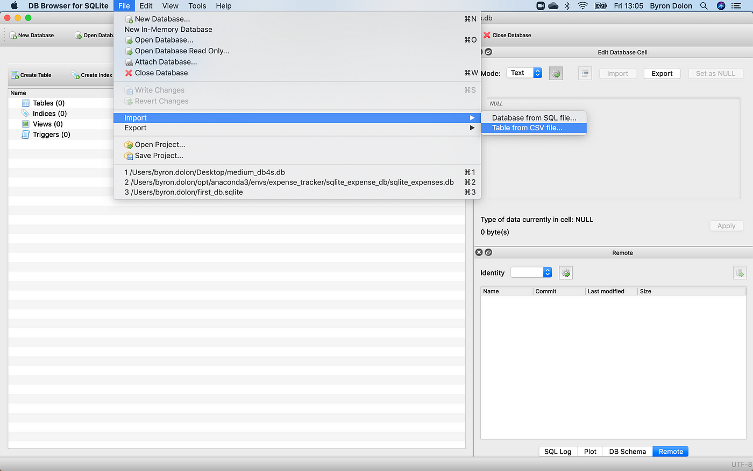Click the Close Database toolbar button
753x471 pixels.
(x=507, y=35)
